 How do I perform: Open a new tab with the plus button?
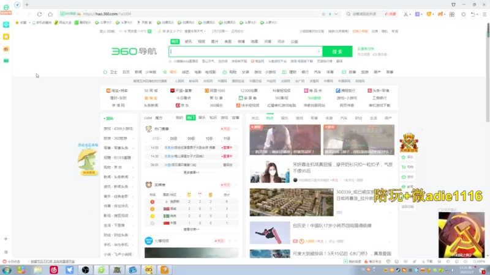27,5
